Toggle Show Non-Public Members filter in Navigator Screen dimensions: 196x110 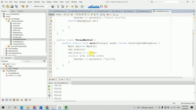14,100
